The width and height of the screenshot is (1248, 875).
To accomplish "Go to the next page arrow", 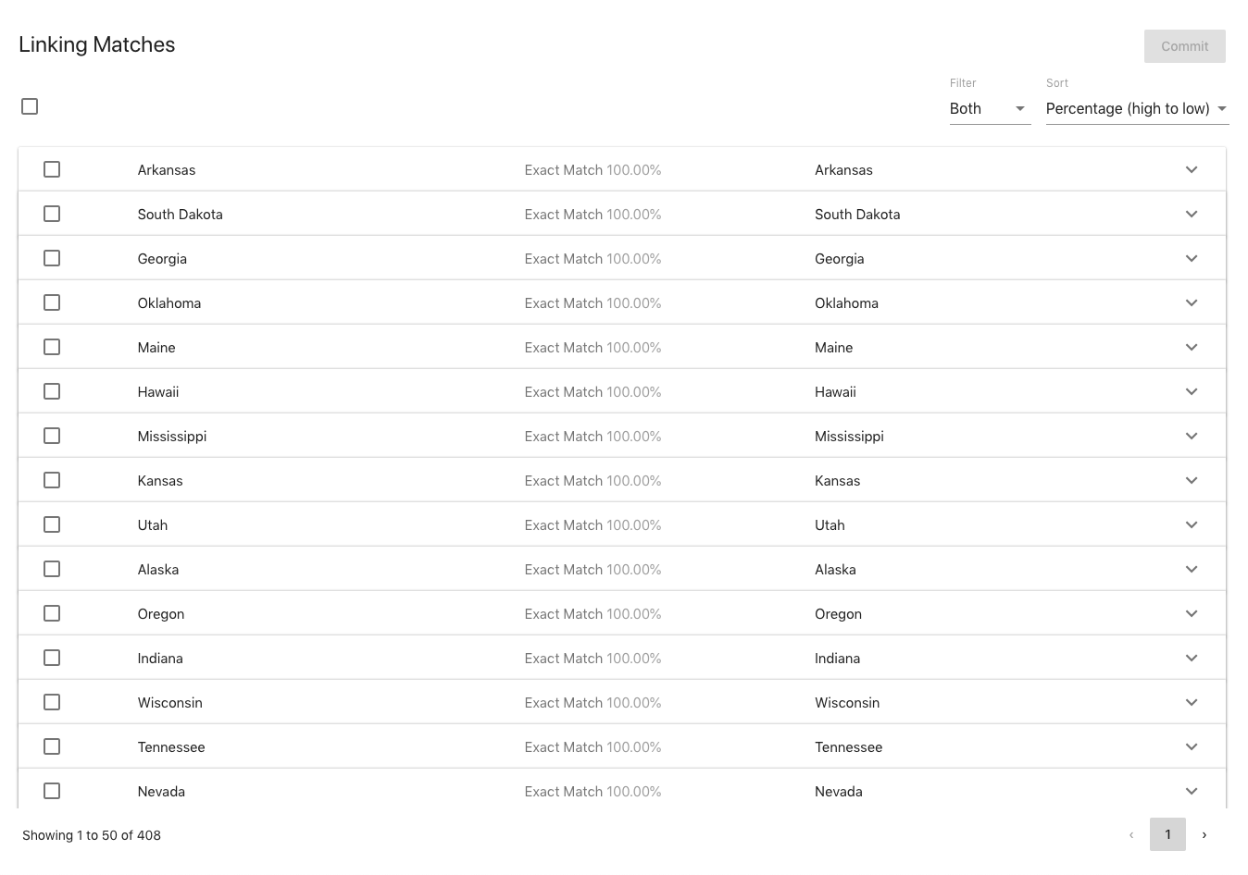I will pos(1204,834).
